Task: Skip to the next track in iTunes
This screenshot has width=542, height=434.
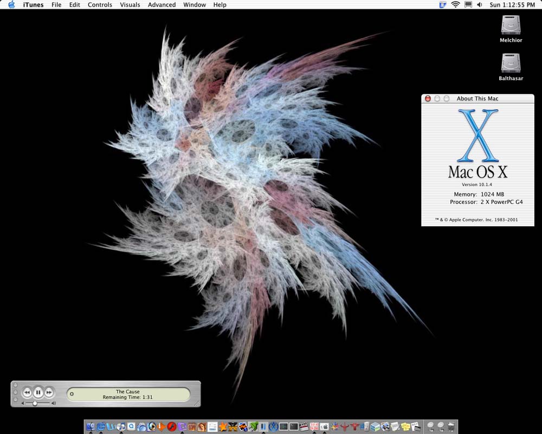Action: pos(49,392)
